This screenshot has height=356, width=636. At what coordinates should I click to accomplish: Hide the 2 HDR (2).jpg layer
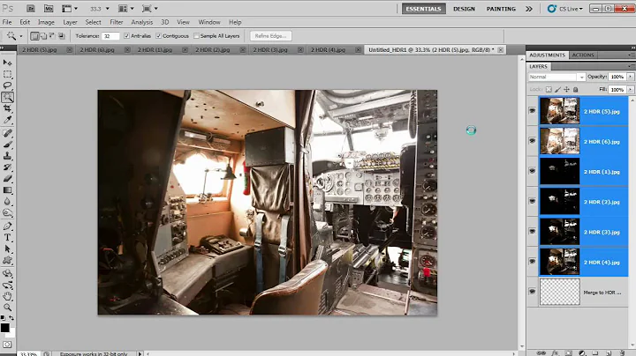tap(532, 201)
